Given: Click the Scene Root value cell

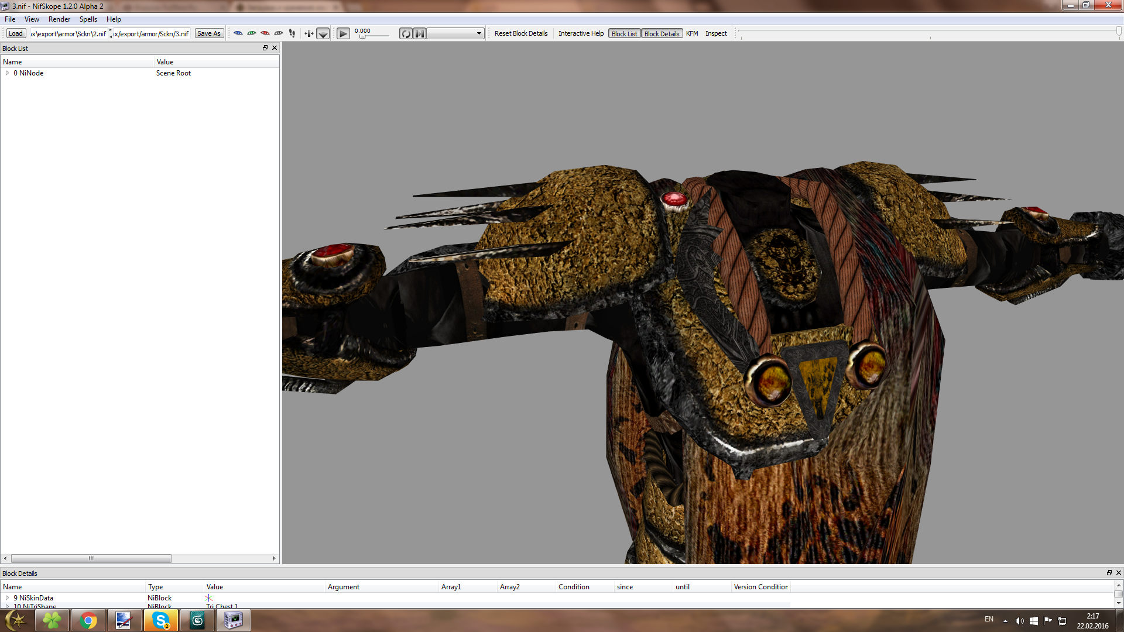Looking at the screenshot, I should tap(173, 73).
